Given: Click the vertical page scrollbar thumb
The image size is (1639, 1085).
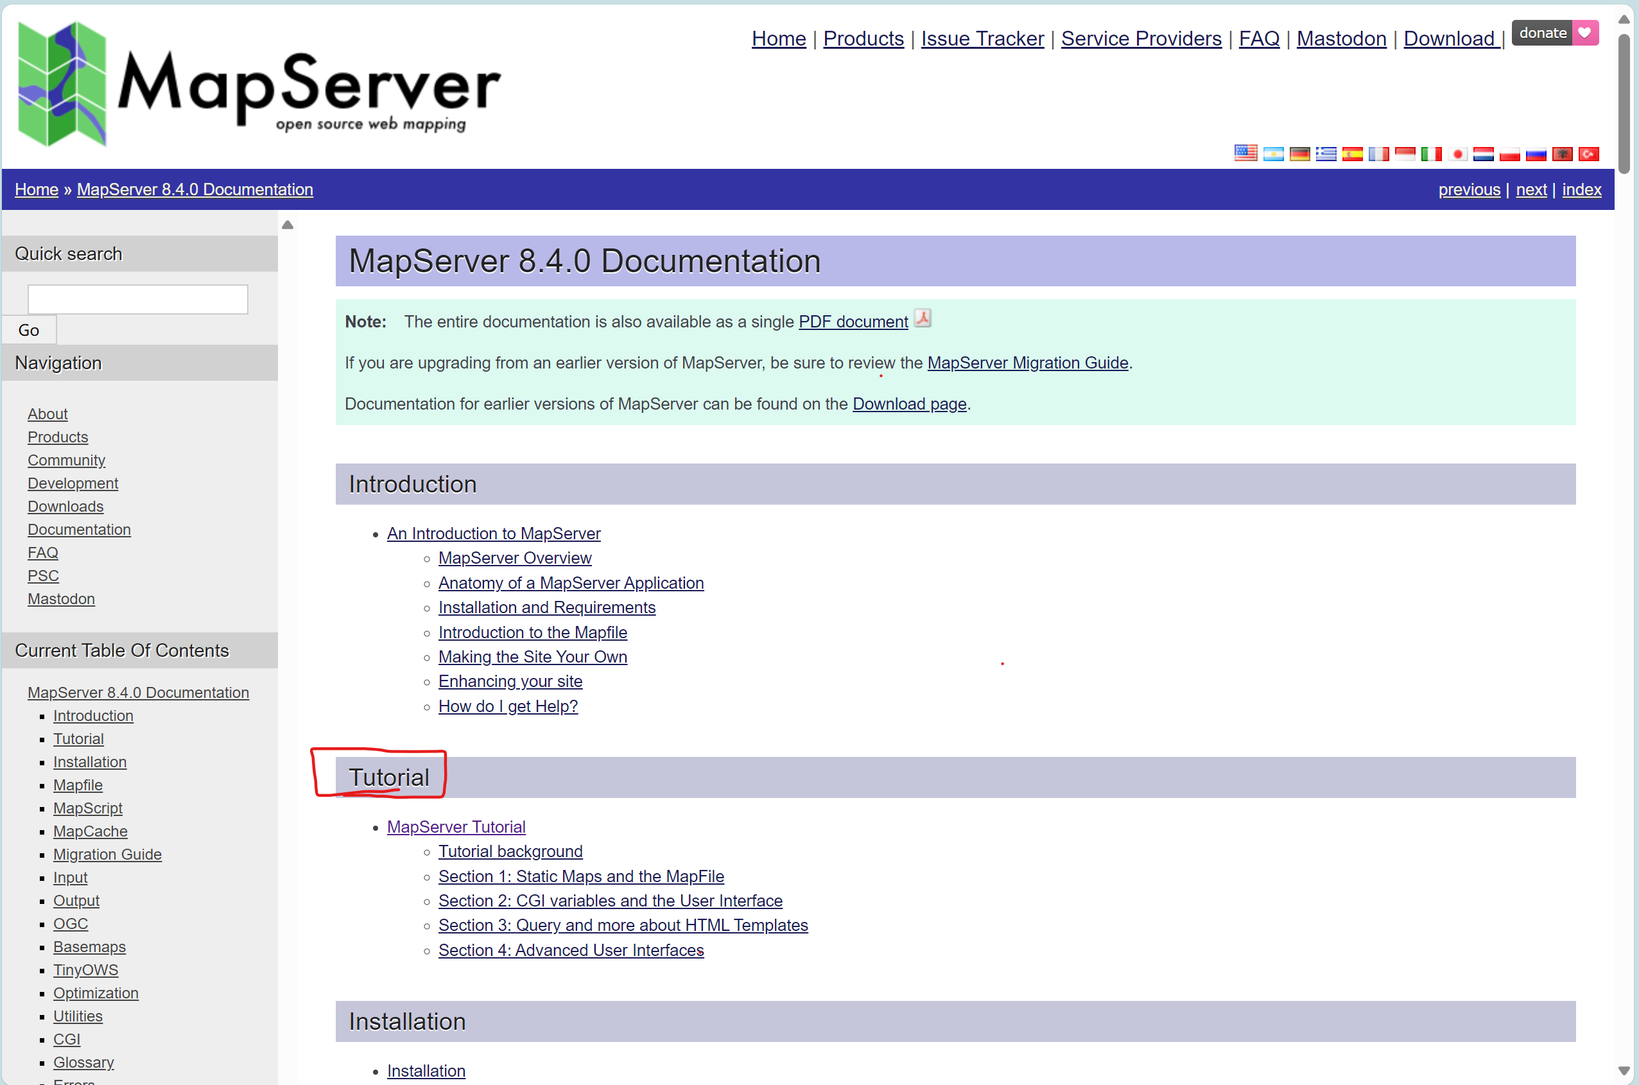Looking at the screenshot, I should point(1624,103).
